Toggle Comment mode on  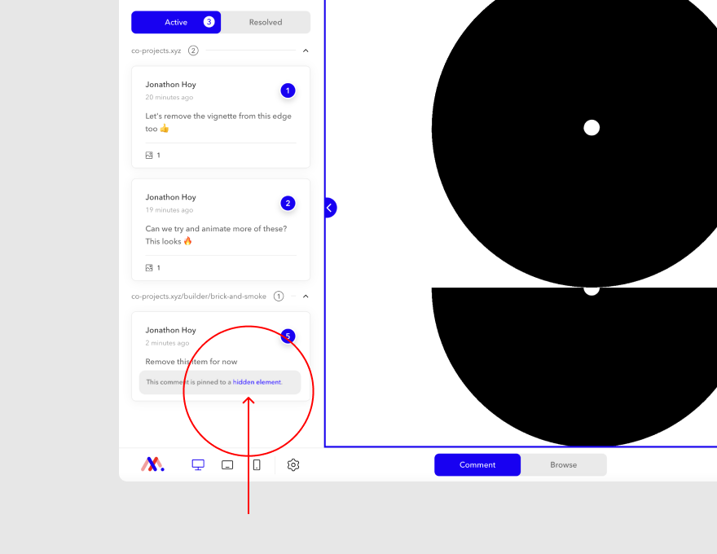pos(477,464)
